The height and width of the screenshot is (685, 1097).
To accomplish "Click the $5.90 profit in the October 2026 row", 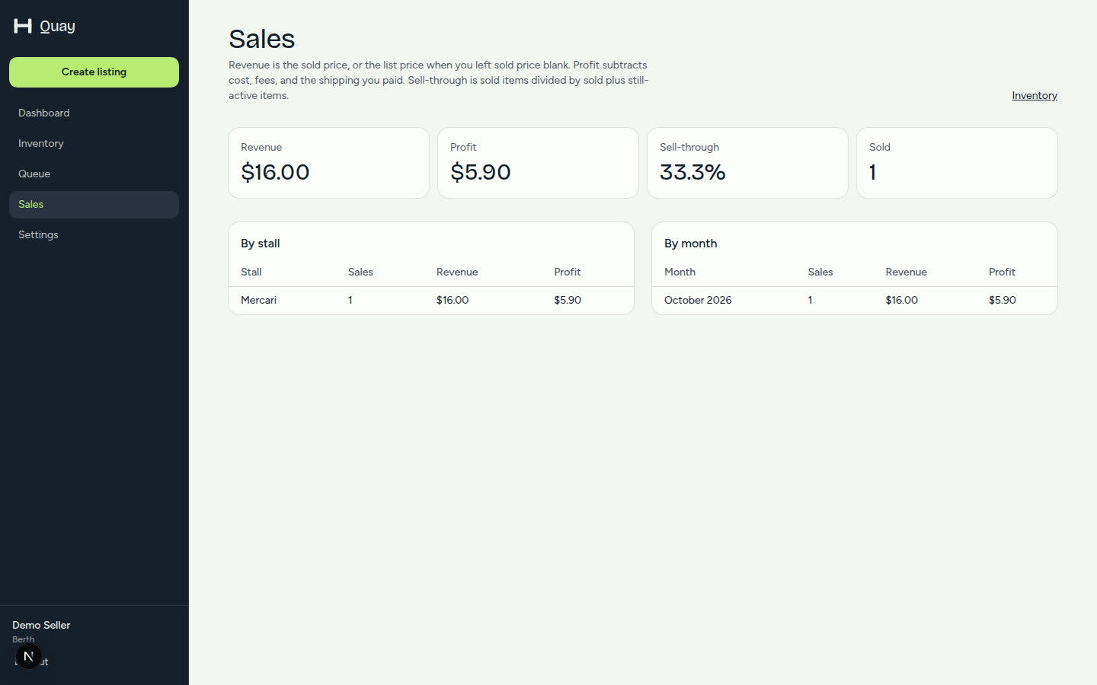I will [1003, 300].
